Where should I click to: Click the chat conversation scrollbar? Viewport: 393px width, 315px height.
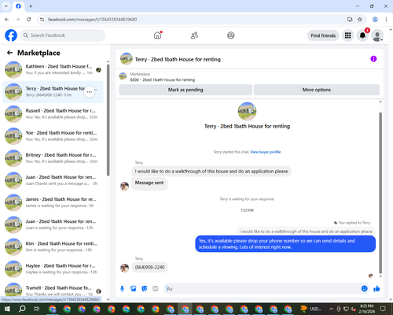click(x=380, y=193)
